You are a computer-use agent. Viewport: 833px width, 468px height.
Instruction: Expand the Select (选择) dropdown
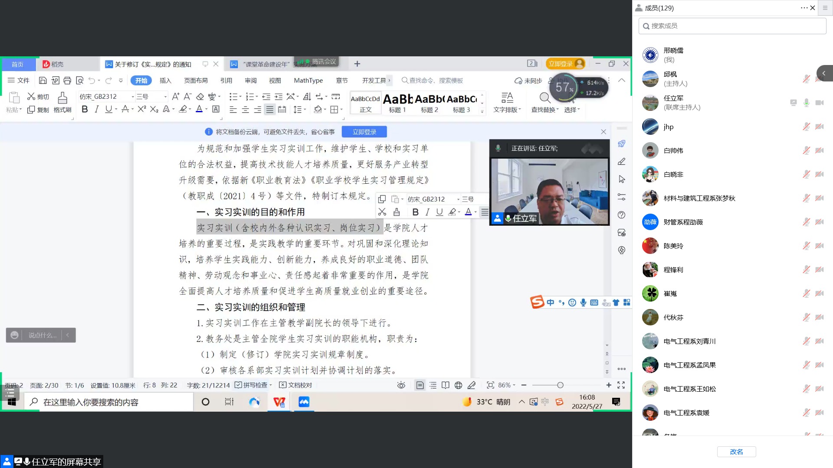click(572, 110)
